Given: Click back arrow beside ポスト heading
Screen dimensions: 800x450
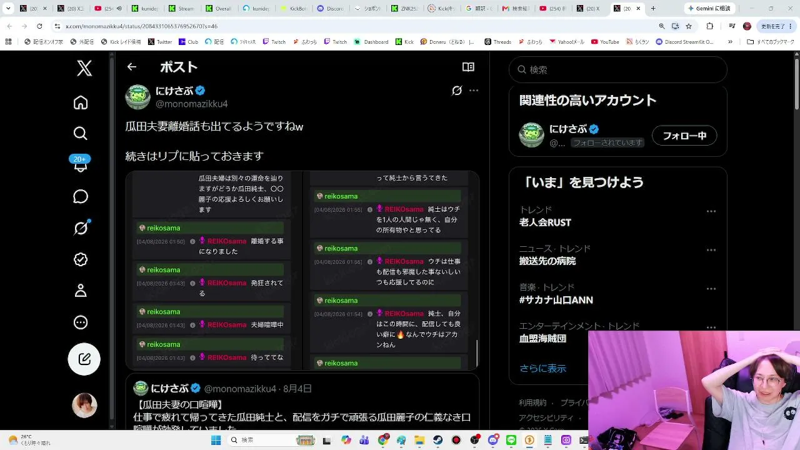Looking at the screenshot, I should (x=131, y=67).
